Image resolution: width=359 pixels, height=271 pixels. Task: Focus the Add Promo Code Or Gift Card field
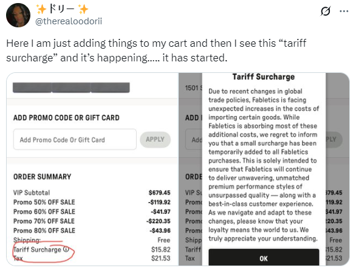pos(75,139)
